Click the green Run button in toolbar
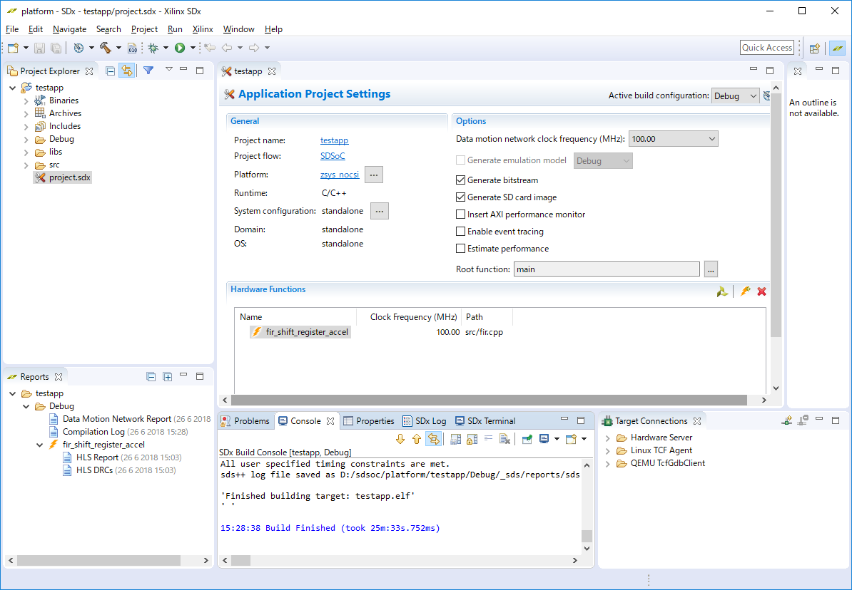This screenshot has width=852, height=590. 180,48
